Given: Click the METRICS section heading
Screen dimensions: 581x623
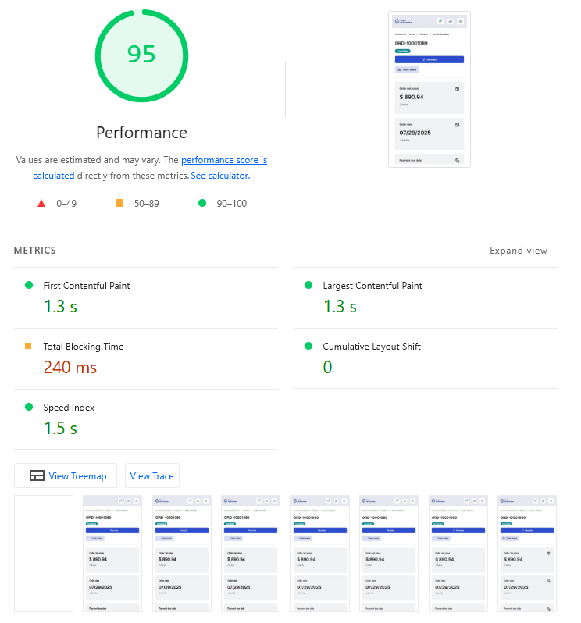Looking at the screenshot, I should 35,251.
